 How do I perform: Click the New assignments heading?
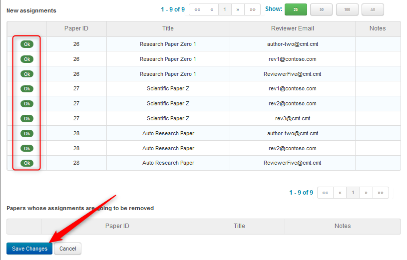coord(31,10)
